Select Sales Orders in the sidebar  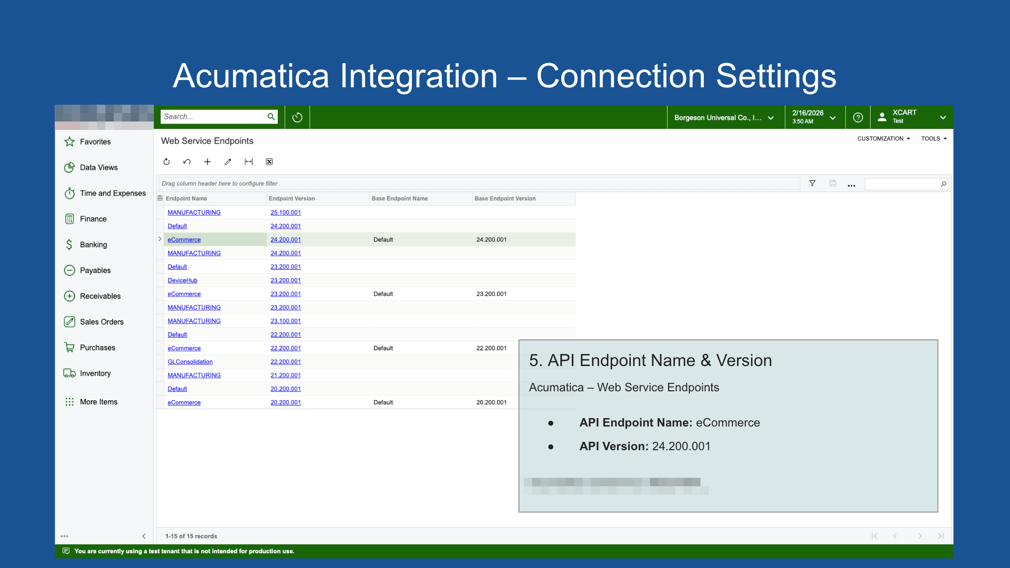click(102, 322)
